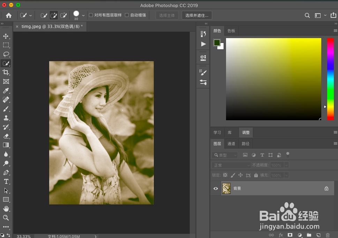
Task: Toggle the layer filter on/off switch
Action: [287, 154]
